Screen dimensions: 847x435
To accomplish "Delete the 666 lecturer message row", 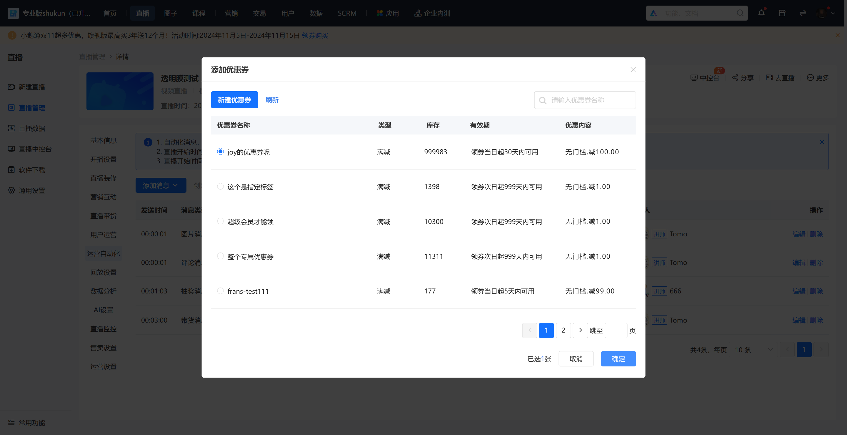I will click(x=816, y=291).
